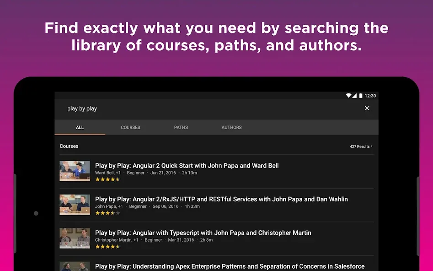Viewport: 433px width, 271px height.
Task: Open the Angular with Typescript course thumbnail
Action: [75, 238]
